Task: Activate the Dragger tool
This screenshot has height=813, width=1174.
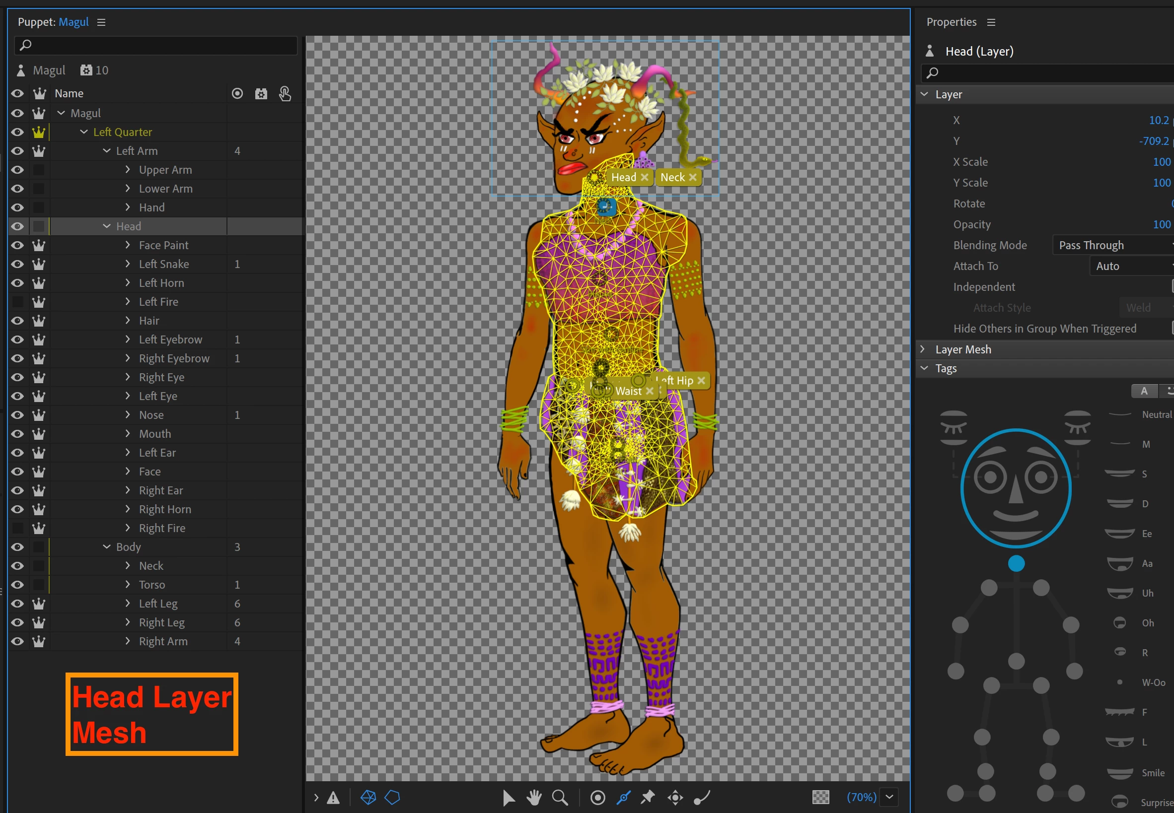Action: 675,797
